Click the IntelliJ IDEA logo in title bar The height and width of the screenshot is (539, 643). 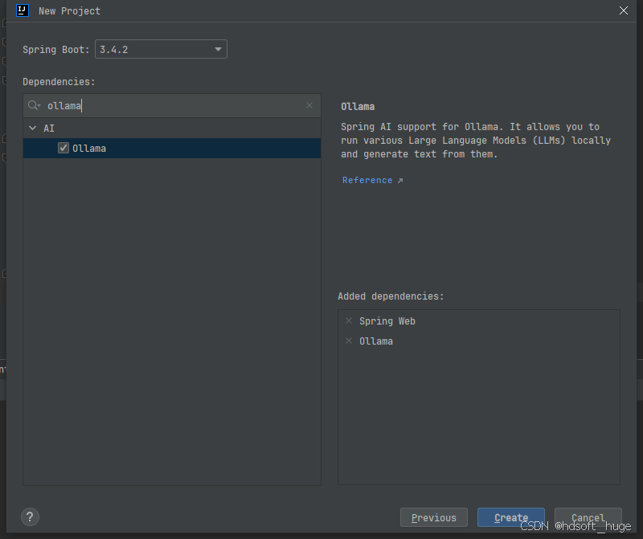(x=23, y=10)
